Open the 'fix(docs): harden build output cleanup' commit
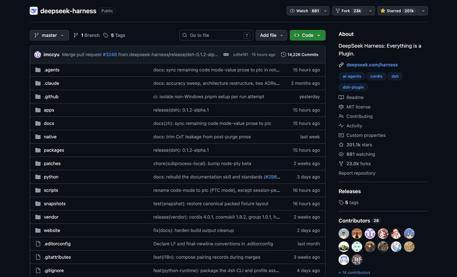The width and height of the screenshot is (457, 277). coord(194,230)
